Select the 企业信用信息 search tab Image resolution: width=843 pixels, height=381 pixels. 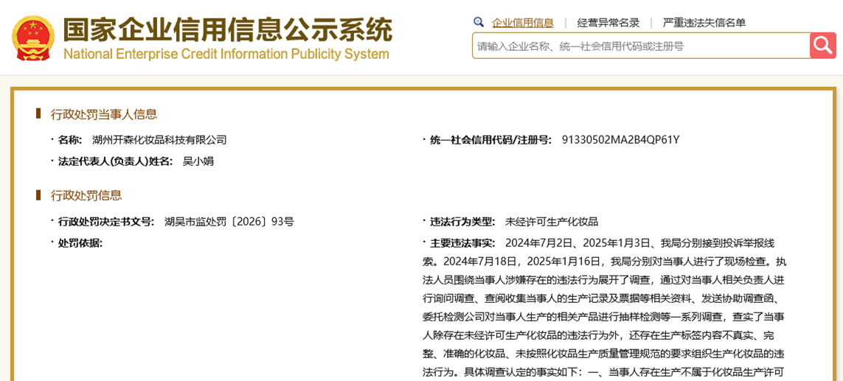(x=522, y=23)
